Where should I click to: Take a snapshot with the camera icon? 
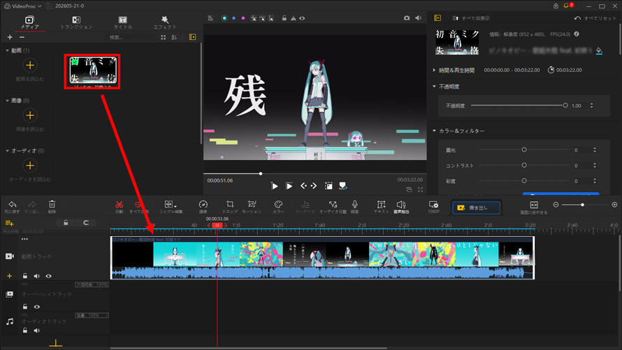click(407, 18)
